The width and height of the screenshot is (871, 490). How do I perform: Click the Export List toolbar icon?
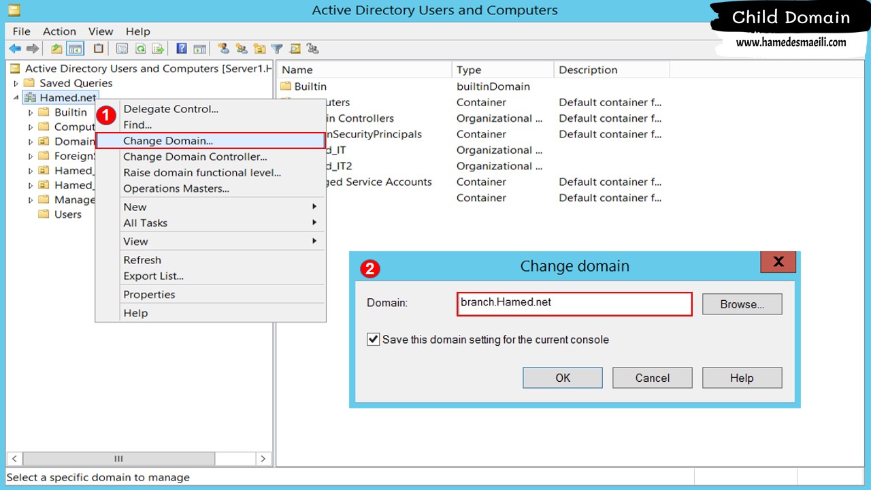click(159, 48)
